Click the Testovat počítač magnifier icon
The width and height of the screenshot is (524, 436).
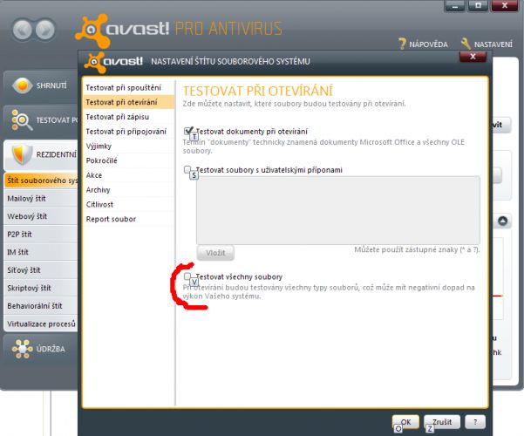(x=22, y=119)
